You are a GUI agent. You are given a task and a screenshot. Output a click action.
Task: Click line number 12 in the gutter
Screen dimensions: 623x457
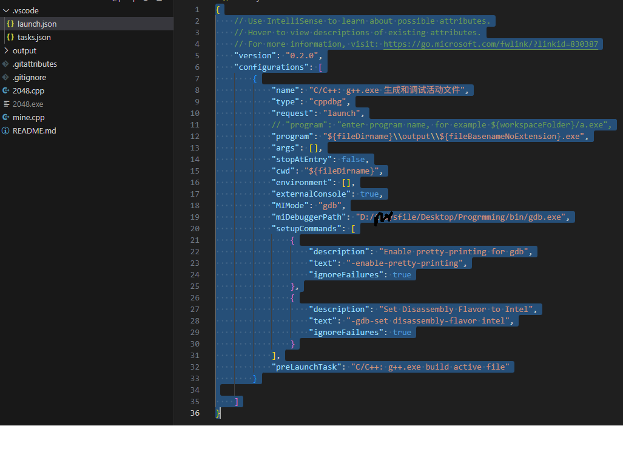tap(195, 137)
